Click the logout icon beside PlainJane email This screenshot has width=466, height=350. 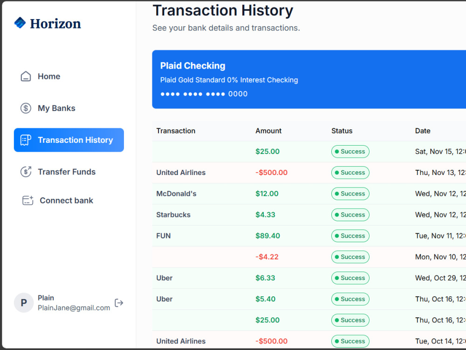[x=119, y=303]
